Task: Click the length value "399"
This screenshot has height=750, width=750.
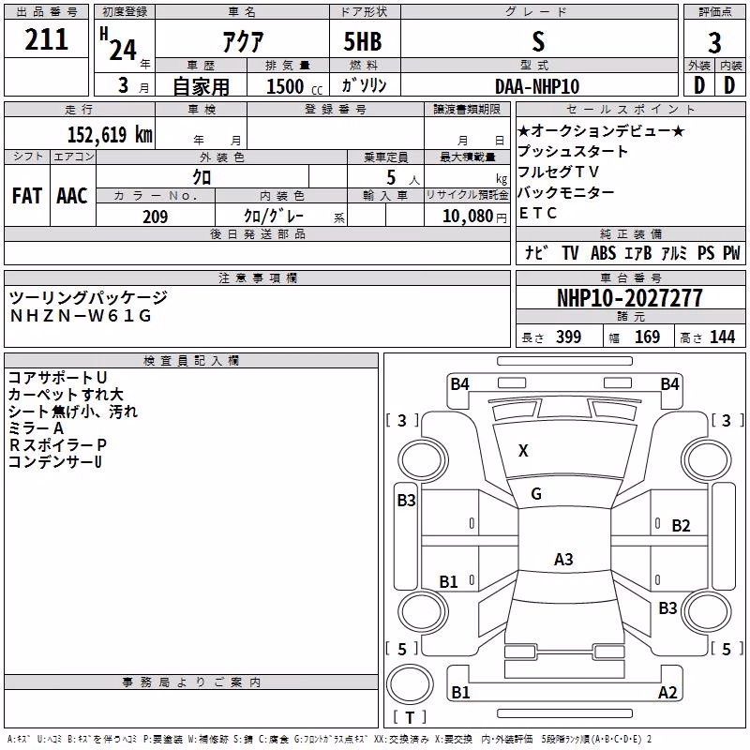Action: (568, 337)
